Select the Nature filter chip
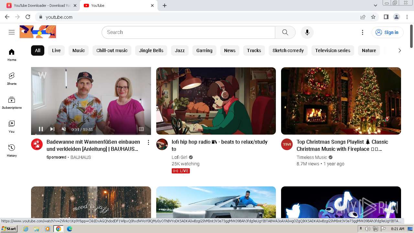This screenshot has height=233, width=414. tap(369, 50)
